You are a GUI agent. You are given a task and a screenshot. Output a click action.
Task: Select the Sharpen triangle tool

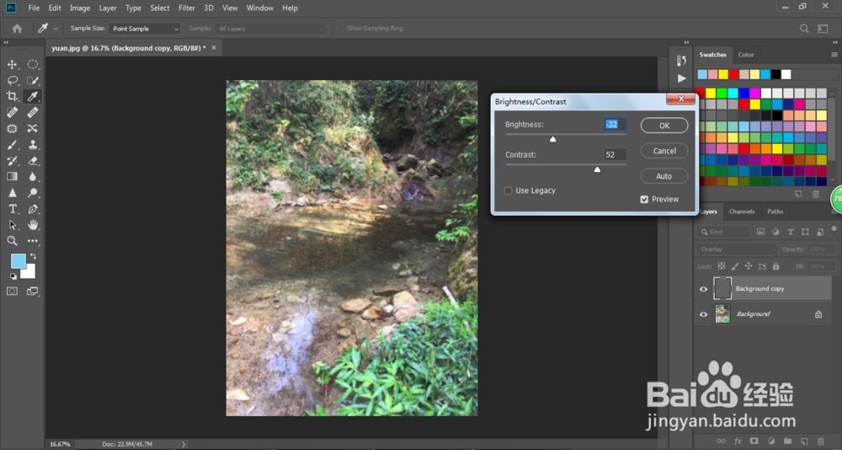[x=12, y=192]
